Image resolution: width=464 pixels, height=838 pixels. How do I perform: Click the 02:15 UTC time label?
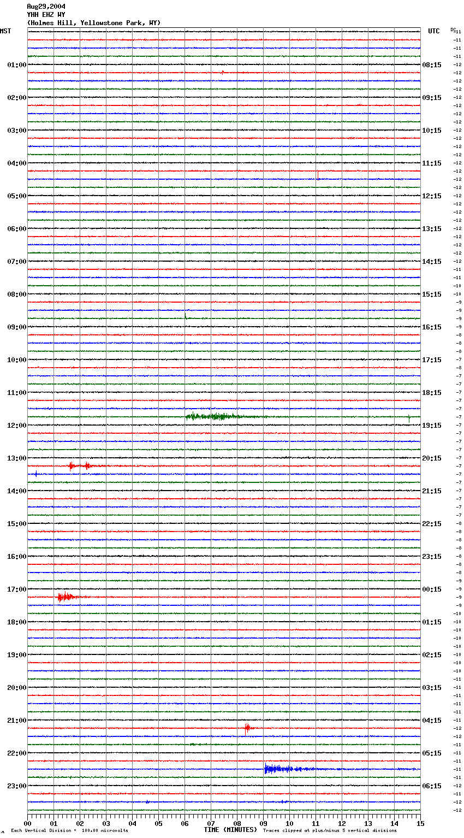[x=432, y=655]
